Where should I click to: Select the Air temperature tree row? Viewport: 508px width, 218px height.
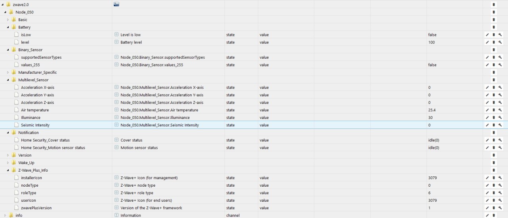(x=35, y=110)
